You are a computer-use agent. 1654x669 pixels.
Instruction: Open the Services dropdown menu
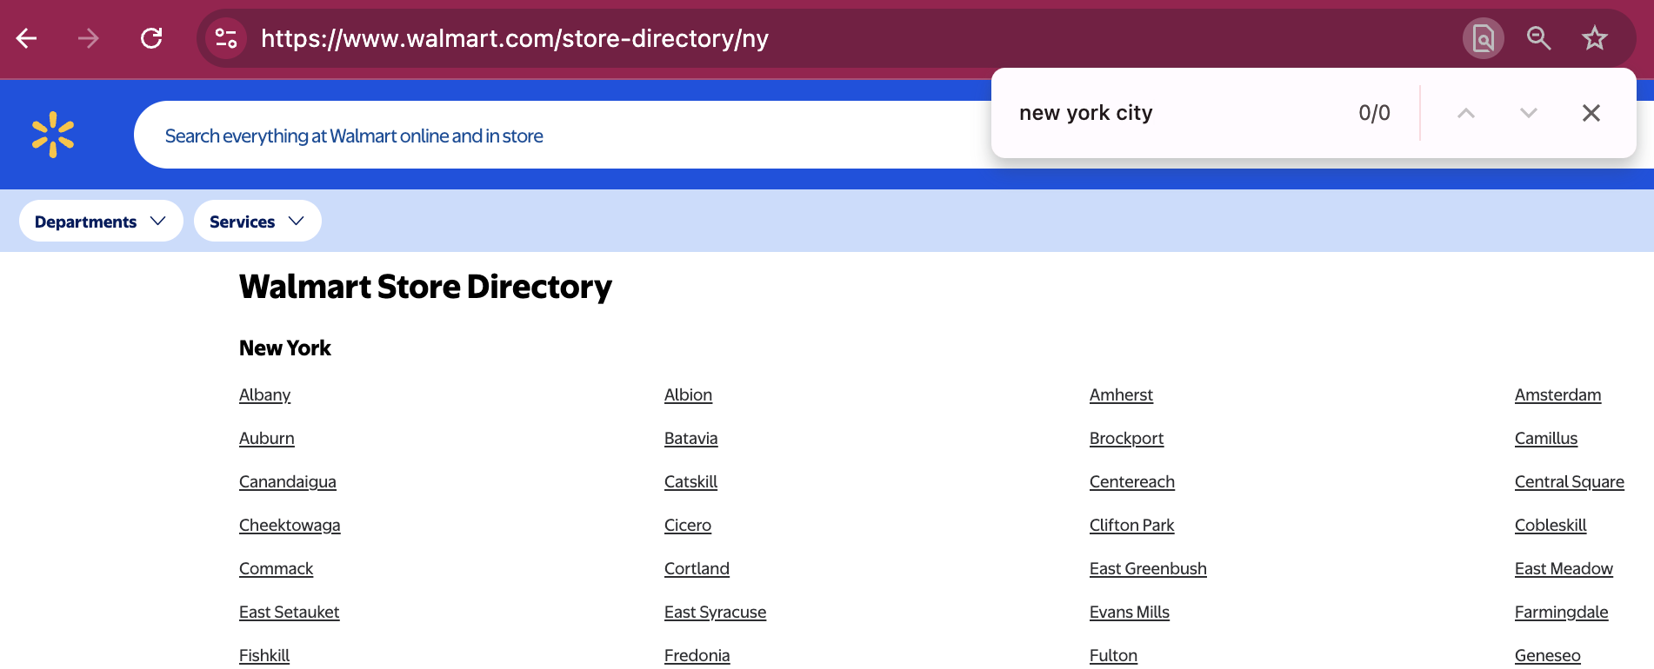click(257, 222)
